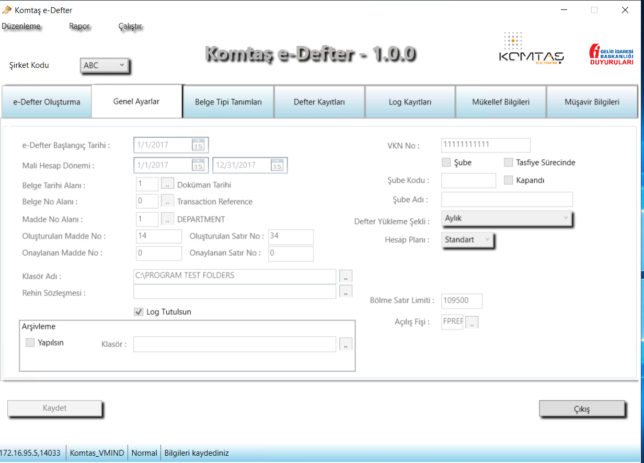
Task: Browse for Klasör Adı folder path
Action: pos(346,276)
